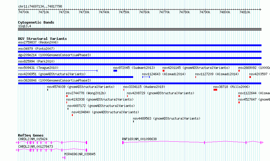Image resolution: width=270 pixels, height=161 pixels.
Task: Open the nsv4194840 gnomAD variant
Action: 72,115
